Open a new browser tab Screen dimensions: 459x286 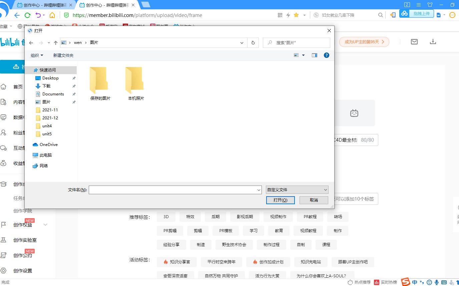pyautogui.click(x=146, y=5)
